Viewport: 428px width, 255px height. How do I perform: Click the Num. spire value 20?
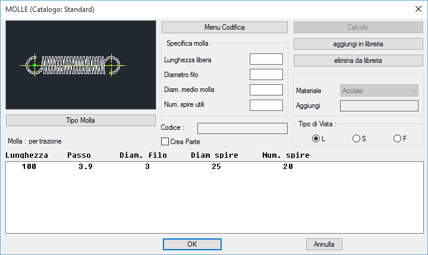point(288,167)
